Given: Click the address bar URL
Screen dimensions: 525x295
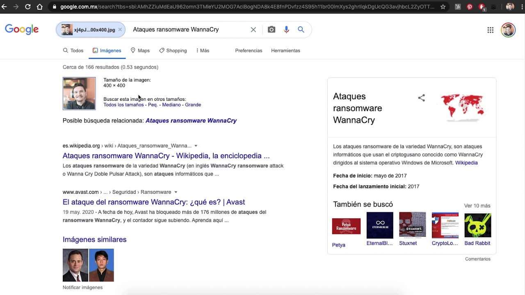Looking at the screenshot, I should [247, 7].
